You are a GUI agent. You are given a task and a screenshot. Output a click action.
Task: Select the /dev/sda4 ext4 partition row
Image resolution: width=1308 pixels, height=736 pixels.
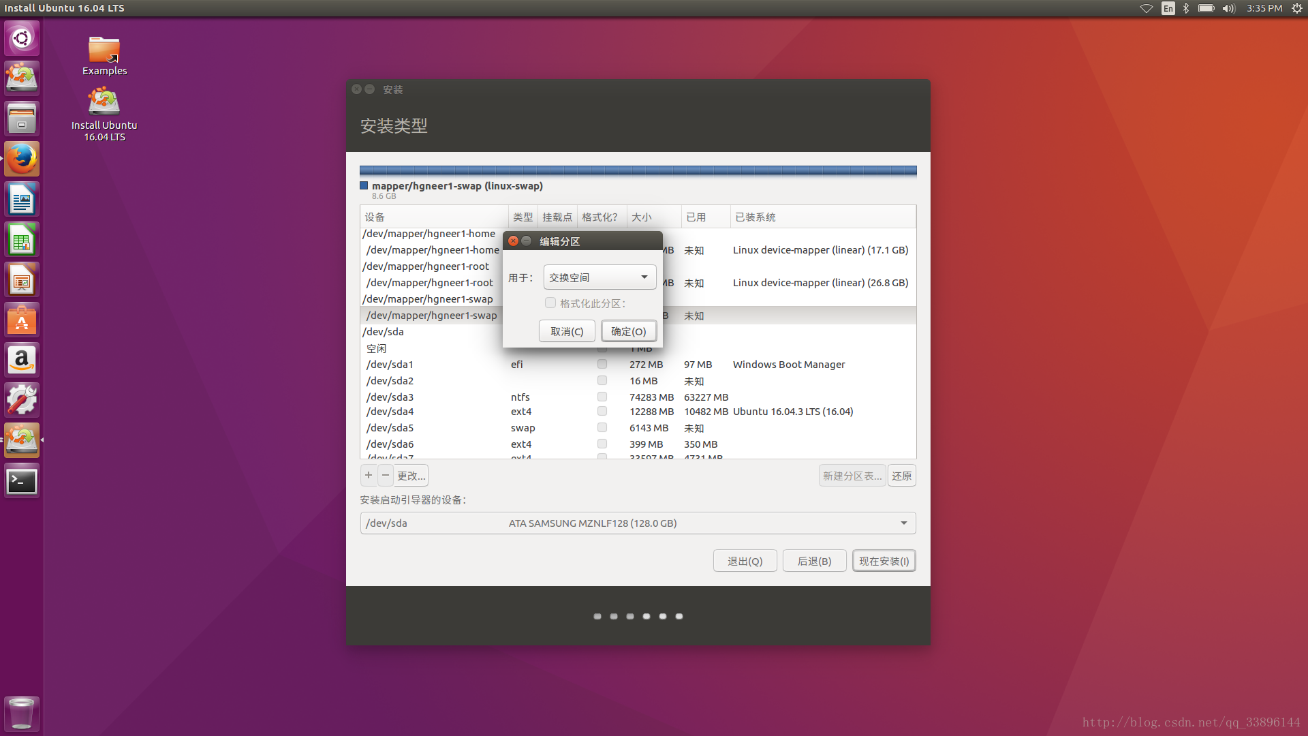[x=638, y=412]
